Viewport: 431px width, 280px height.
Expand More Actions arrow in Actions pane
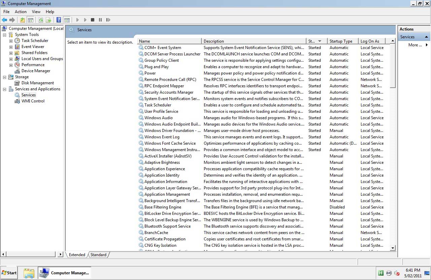tap(427, 45)
